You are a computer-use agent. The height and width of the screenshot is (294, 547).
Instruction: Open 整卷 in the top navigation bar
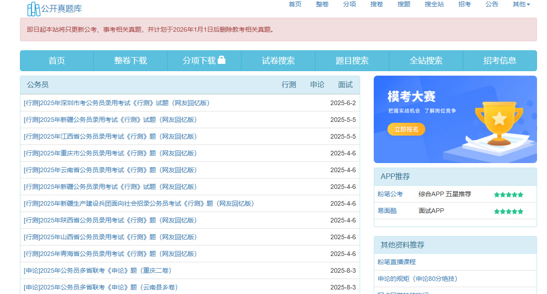322,4
